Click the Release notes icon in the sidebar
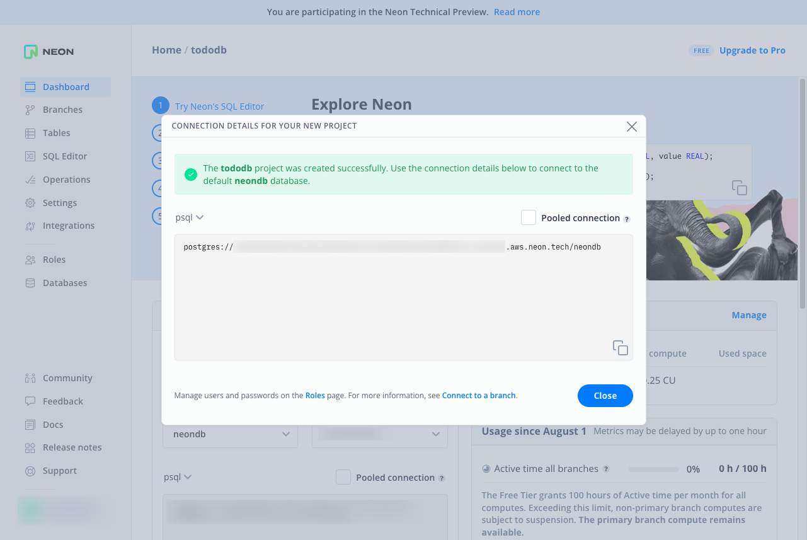The image size is (807, 540). (x=30, y=447)
